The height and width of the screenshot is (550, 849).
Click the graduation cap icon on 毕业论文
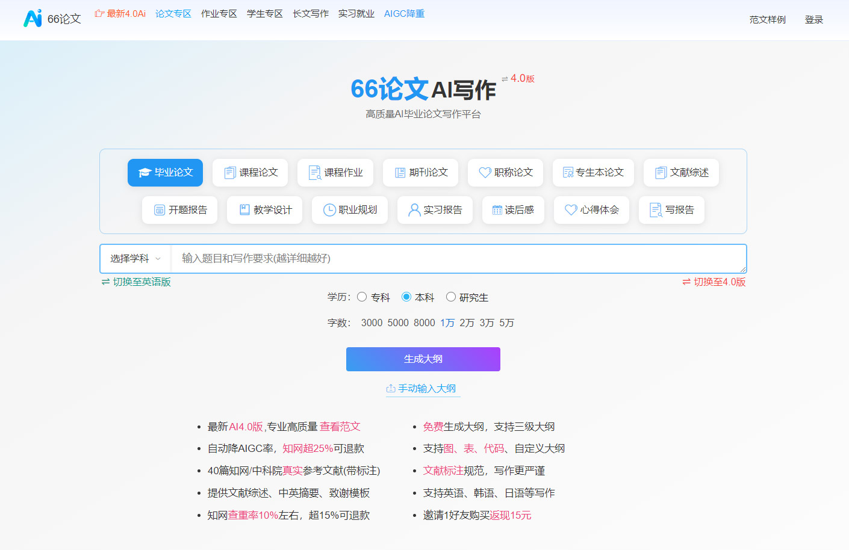[x=145, y=173]
